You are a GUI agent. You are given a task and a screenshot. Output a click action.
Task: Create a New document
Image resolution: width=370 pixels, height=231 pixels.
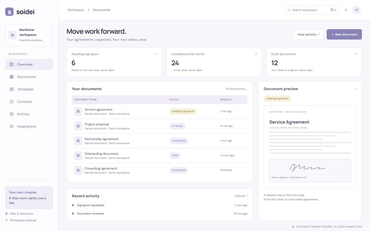point(344,34)
